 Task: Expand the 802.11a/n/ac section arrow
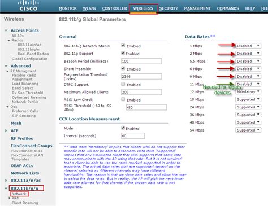tap(6, 181)
